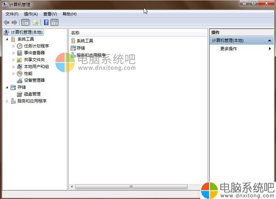This screenshot has width=276, height=199.
Task: Open the 操作(A) menu
Action: pos(31,14)
